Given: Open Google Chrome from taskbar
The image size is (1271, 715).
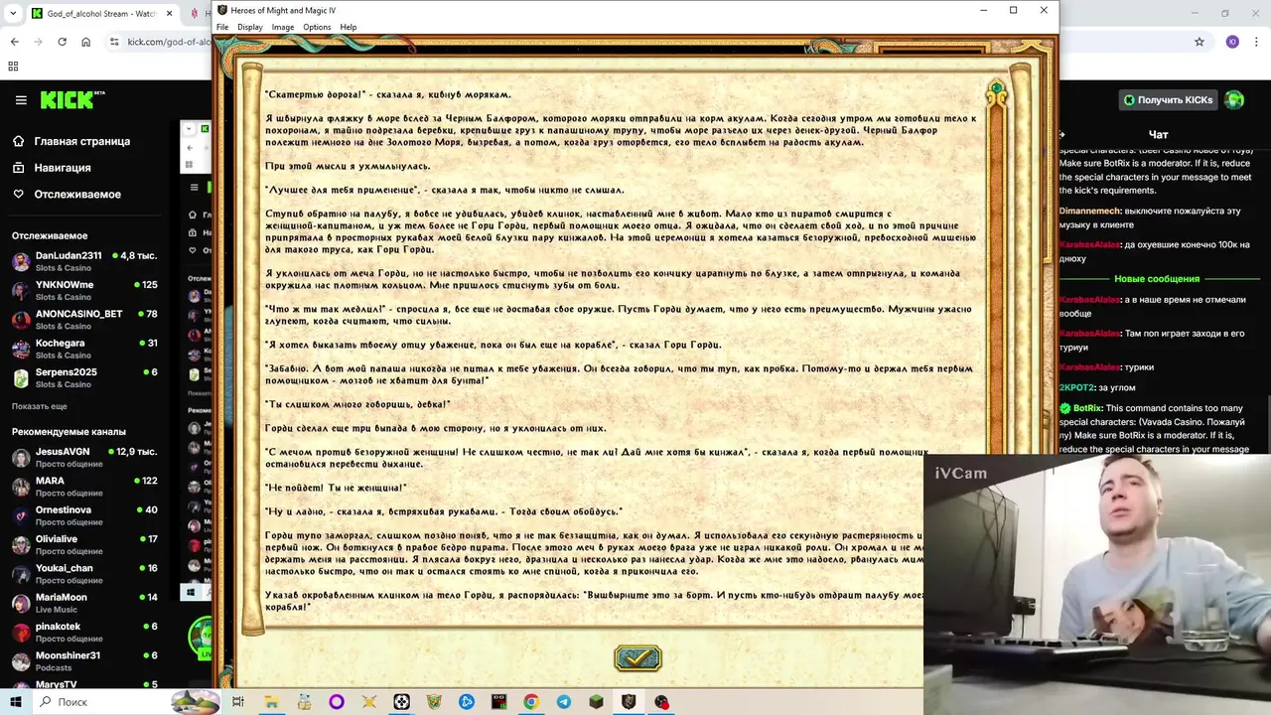Looking at the screenshot, I should pyautogui.click(x=531, y=702).
